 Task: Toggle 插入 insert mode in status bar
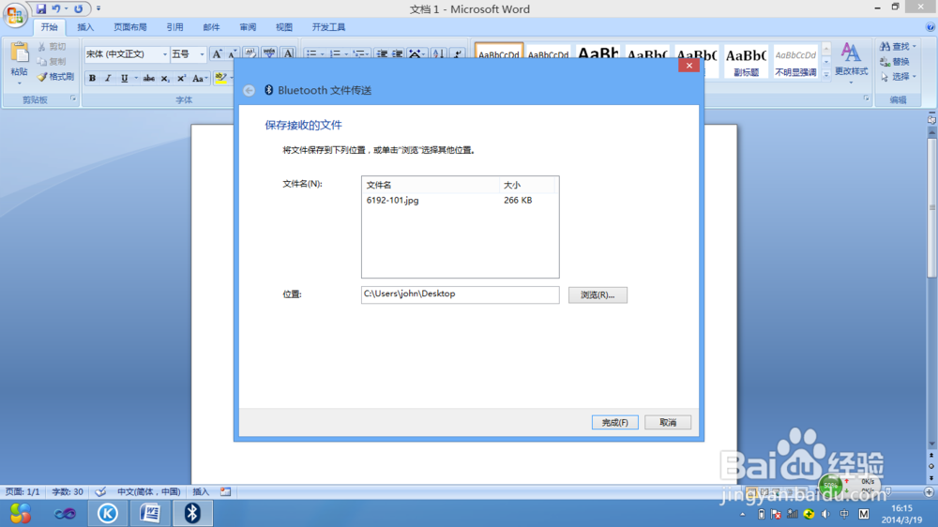[201, 491]
